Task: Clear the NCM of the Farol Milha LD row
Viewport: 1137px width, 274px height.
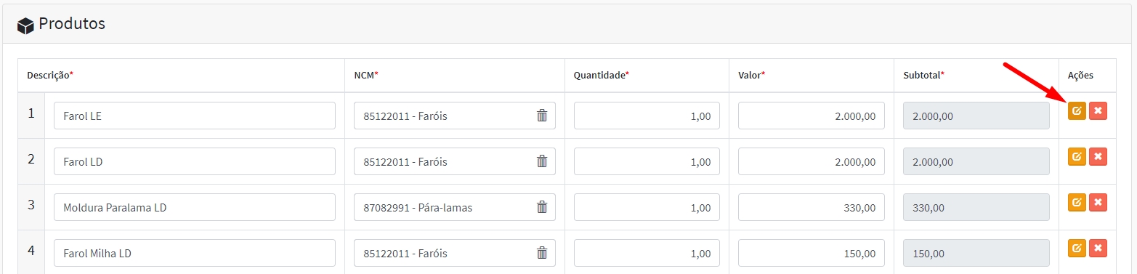Action: [x=542, y=253]
